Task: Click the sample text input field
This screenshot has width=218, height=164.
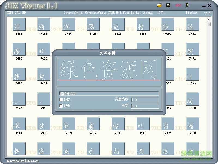Action: coord(109,93)
